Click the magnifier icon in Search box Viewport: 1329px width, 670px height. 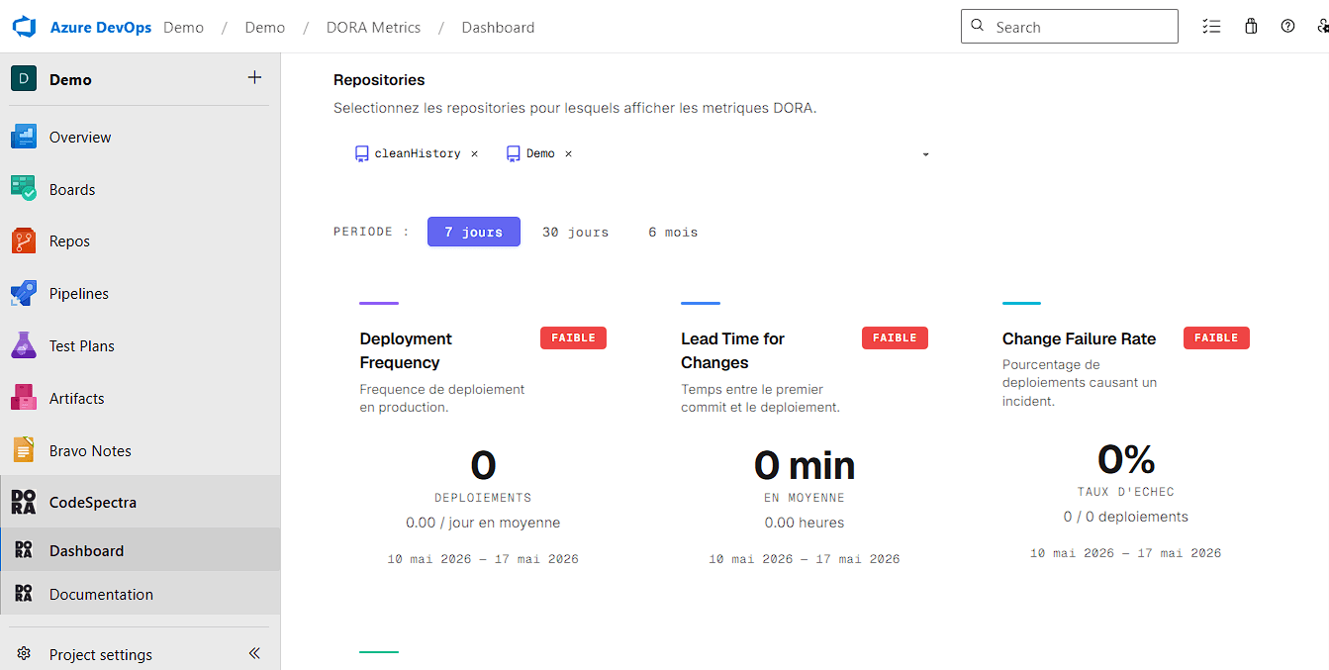(978, 27)
